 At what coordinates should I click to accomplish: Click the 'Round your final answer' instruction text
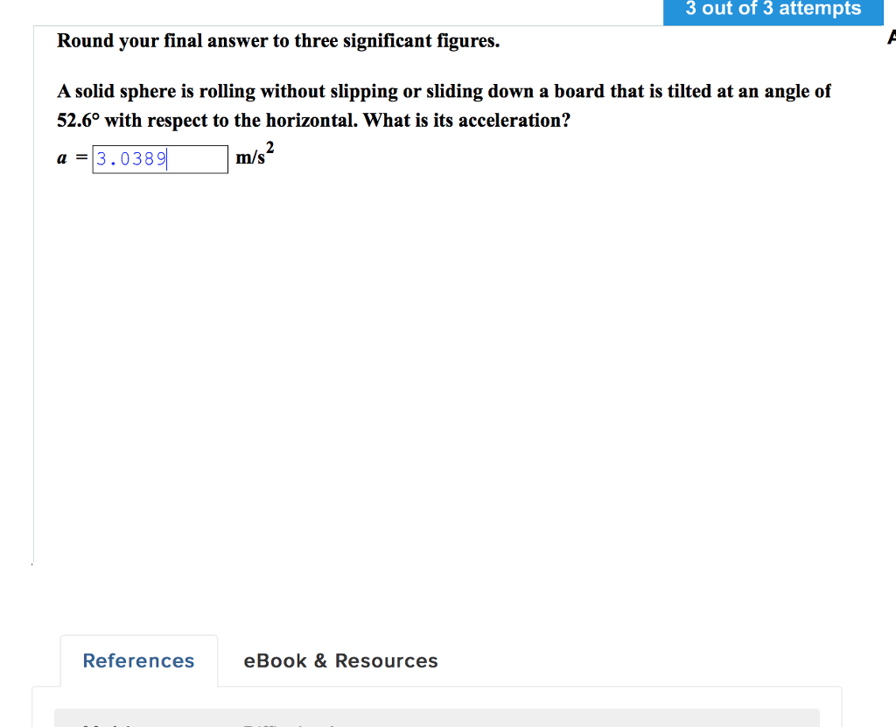click(278, 41)
